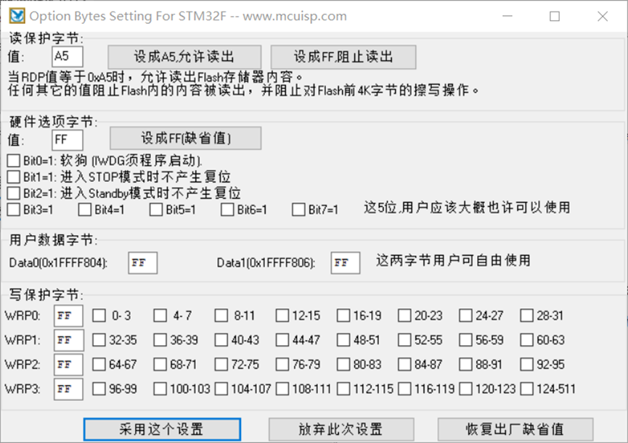Toggle Bit1=1 STOP模式 checkbox
This screenshot has width=628, height=443.
14,177
